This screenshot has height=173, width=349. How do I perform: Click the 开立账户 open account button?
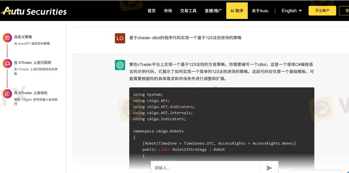322,11
